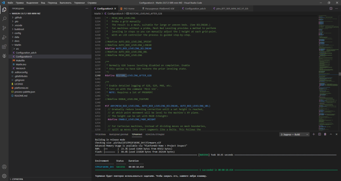The width and height of the screenshot is (341, 181).
Task: Open the Accounts icon in activity bar
Action: pos(4,167)
